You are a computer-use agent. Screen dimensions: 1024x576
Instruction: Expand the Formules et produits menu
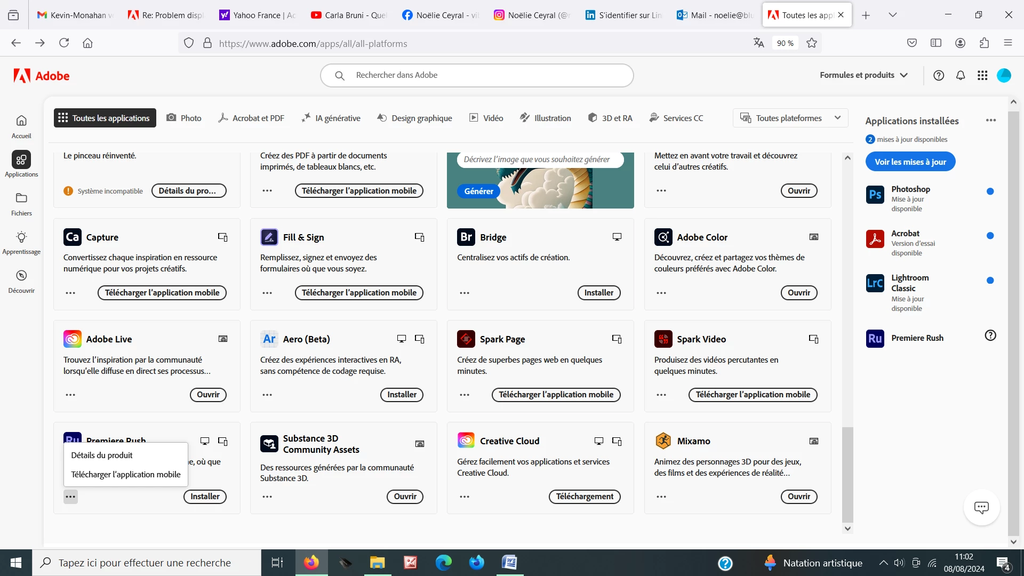coord(863,75)
